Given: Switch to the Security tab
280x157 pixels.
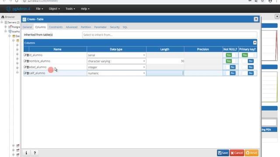Looking at the screenshot, I should tap(115, 27).
